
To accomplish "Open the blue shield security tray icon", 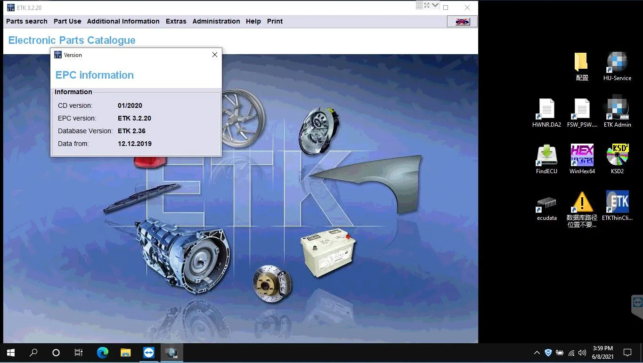I will click(548, 353).
